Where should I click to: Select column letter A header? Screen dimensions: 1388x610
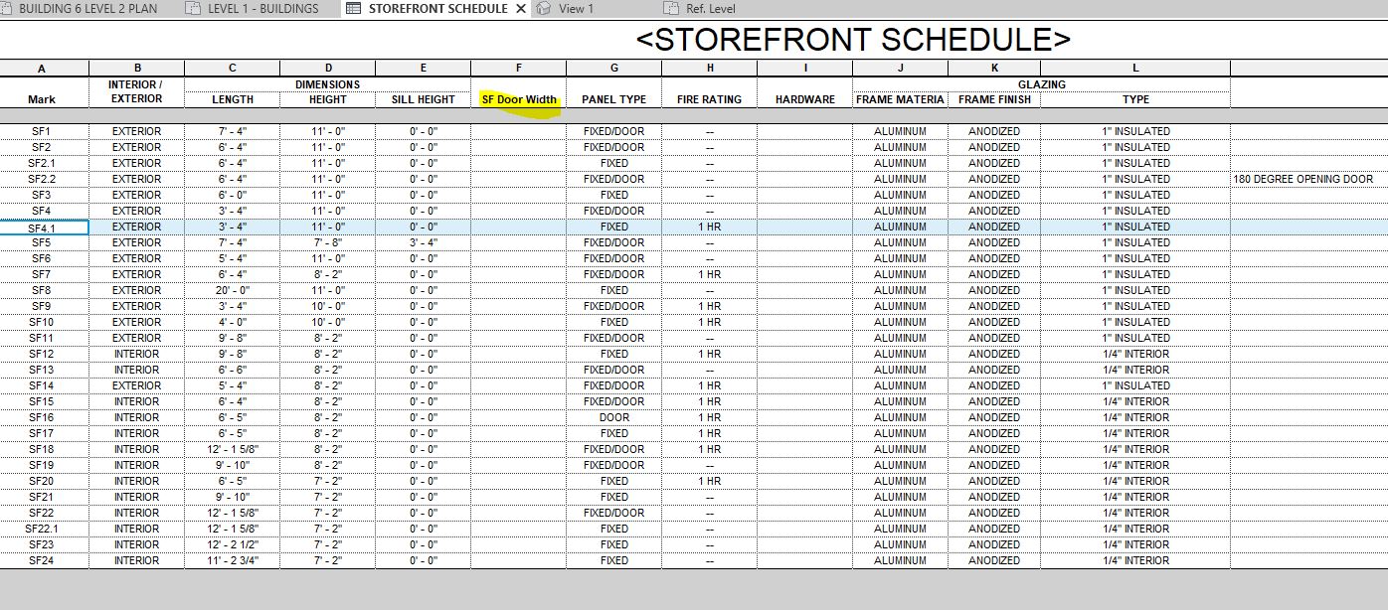coord(42,69)
